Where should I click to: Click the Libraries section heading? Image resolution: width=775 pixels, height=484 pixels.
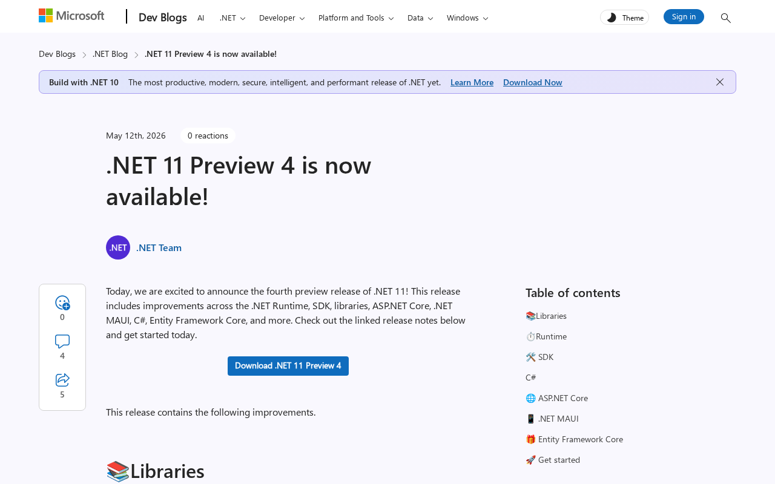coord(155,471)
